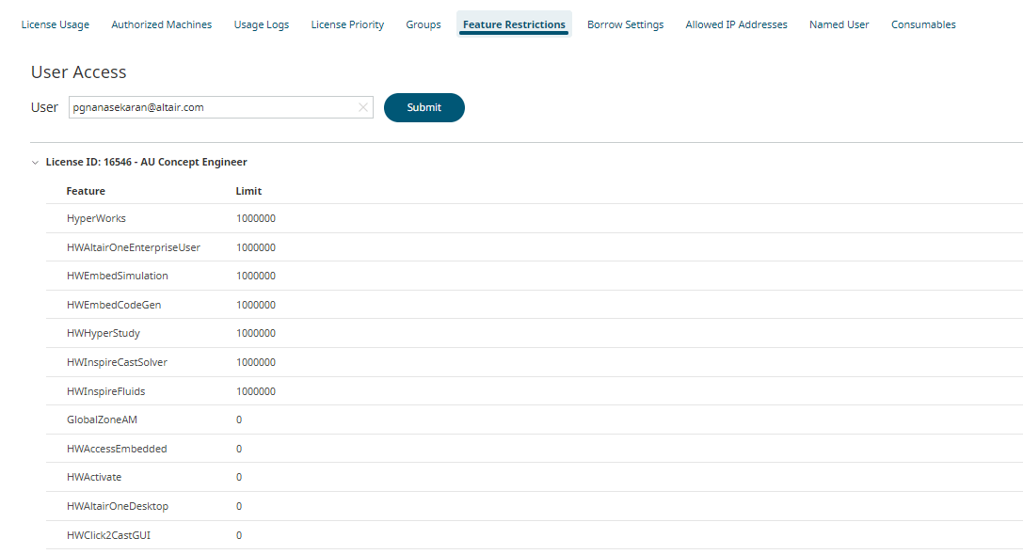Select HWHyperStudy feature name
The width and height of the screenshot is (1023, 554).
click(x=104, y=334)
